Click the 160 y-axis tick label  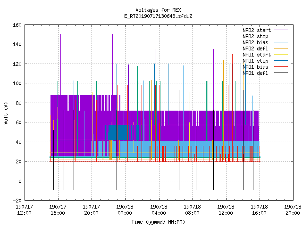17,25
